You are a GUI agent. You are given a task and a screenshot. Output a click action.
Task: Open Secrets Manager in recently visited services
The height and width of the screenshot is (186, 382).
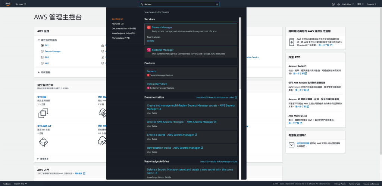click(53, 51)
